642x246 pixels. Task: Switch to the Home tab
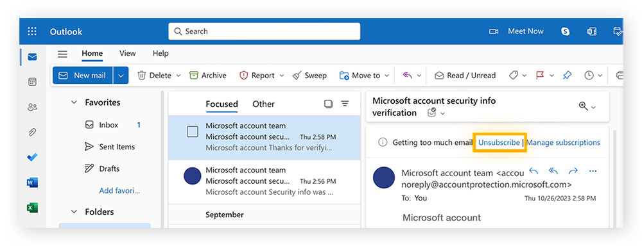92,54
